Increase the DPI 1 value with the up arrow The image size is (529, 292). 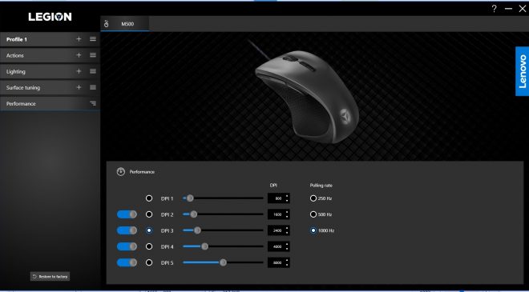(287, 196)
